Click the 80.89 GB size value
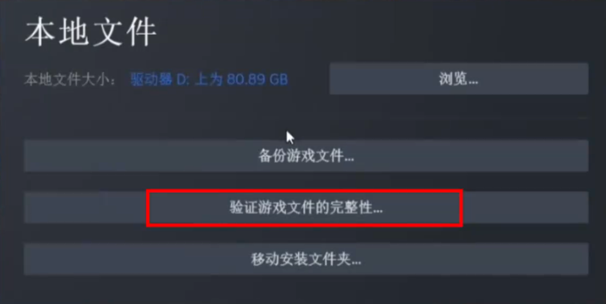 point(257,80)
